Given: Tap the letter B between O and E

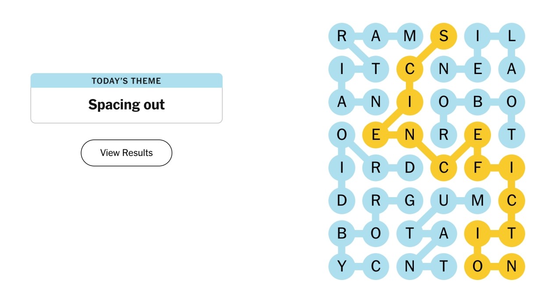Looking at the screenshot, I should pos(477,102).
